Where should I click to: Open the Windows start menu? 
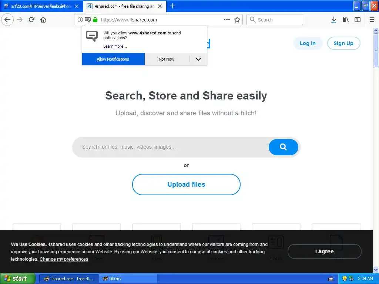click(x=17, y=279)
